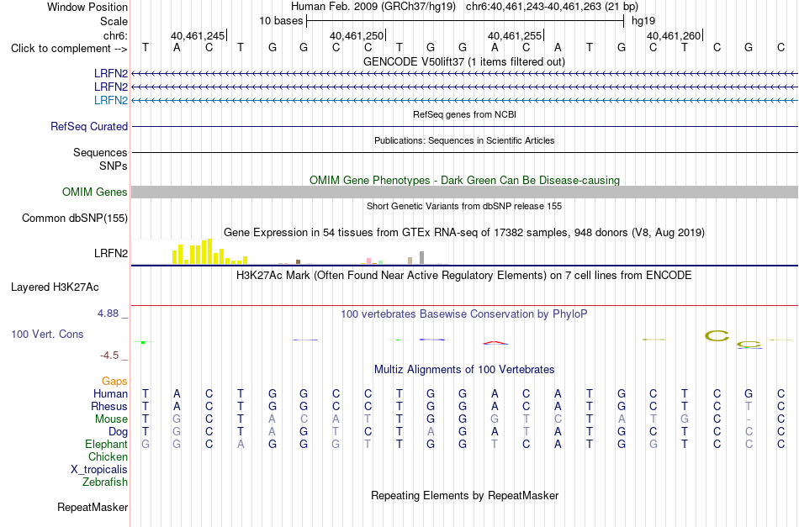Click the orange 'Gaps' label
This screenshot has width=799, height=527.
pos(114,381)
